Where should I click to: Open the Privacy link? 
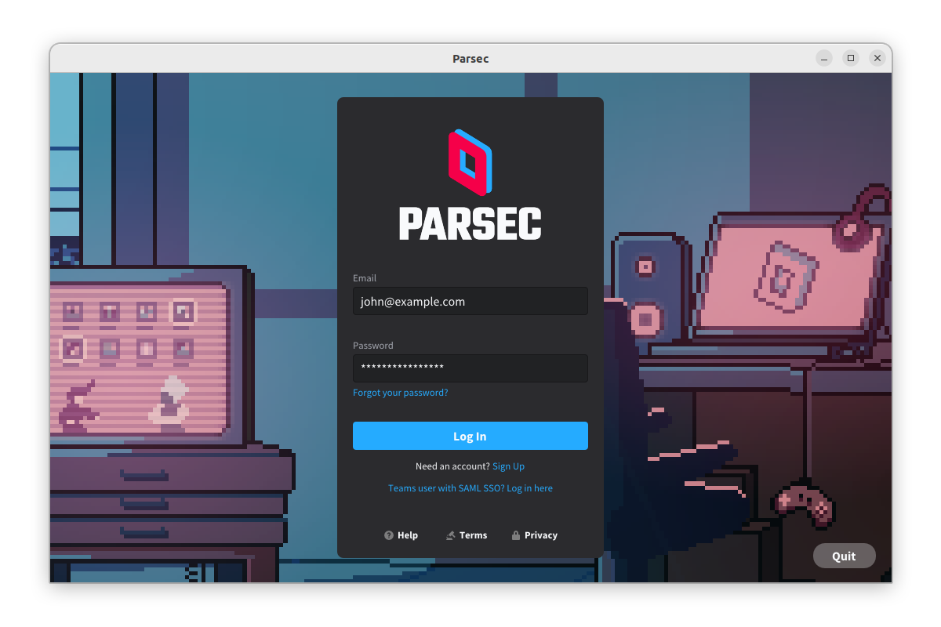coord(534,535)
